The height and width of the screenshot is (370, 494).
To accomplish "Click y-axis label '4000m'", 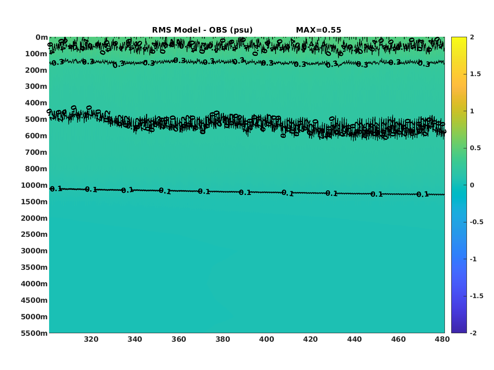I will coord(34,284).
